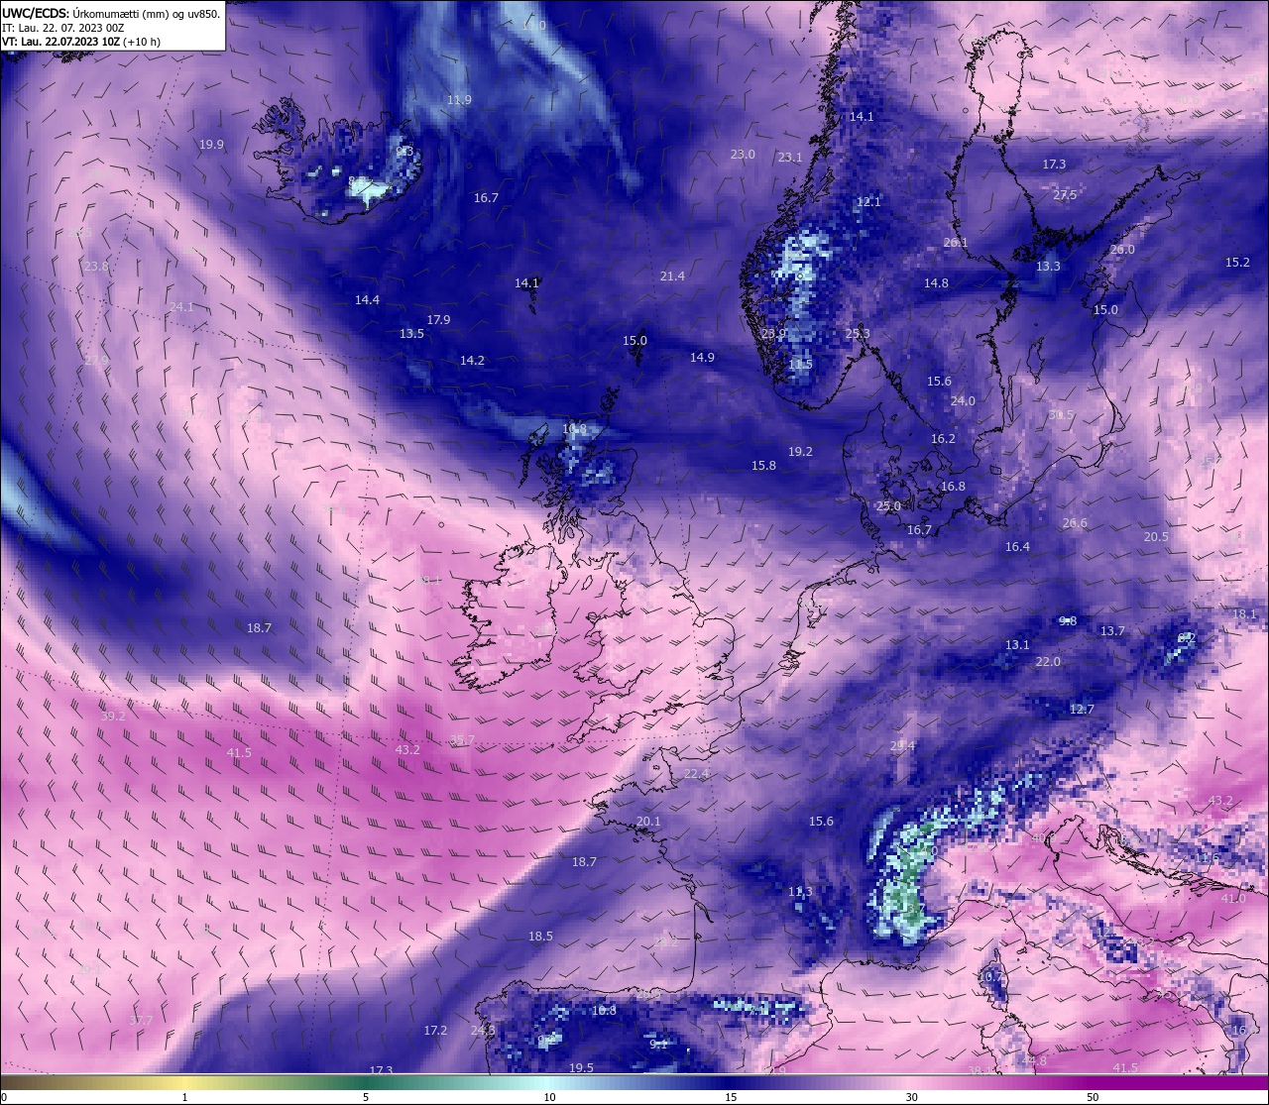Click the 15 tick on color scale

(x=731, y=1097)
